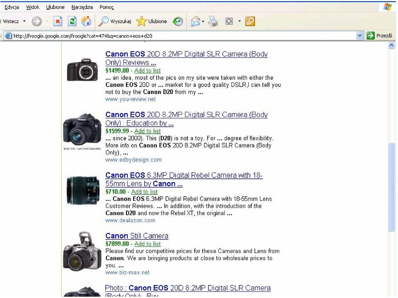Image resolution: width=398 pixels, height=298 pixels.
Task: Open the Canon EOS 6.3MP Digital Rebel link
Action: pyautogui.click(x=184, y=179)
